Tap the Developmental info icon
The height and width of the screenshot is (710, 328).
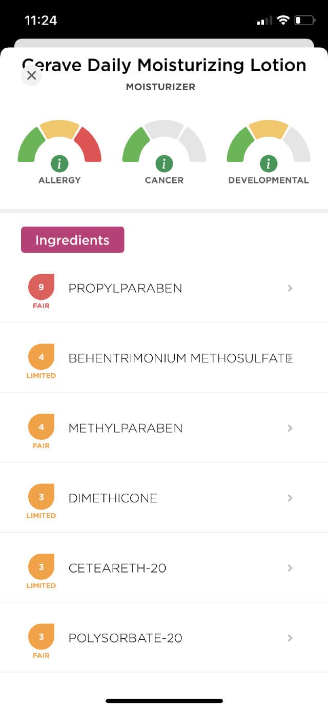[269, 164]
